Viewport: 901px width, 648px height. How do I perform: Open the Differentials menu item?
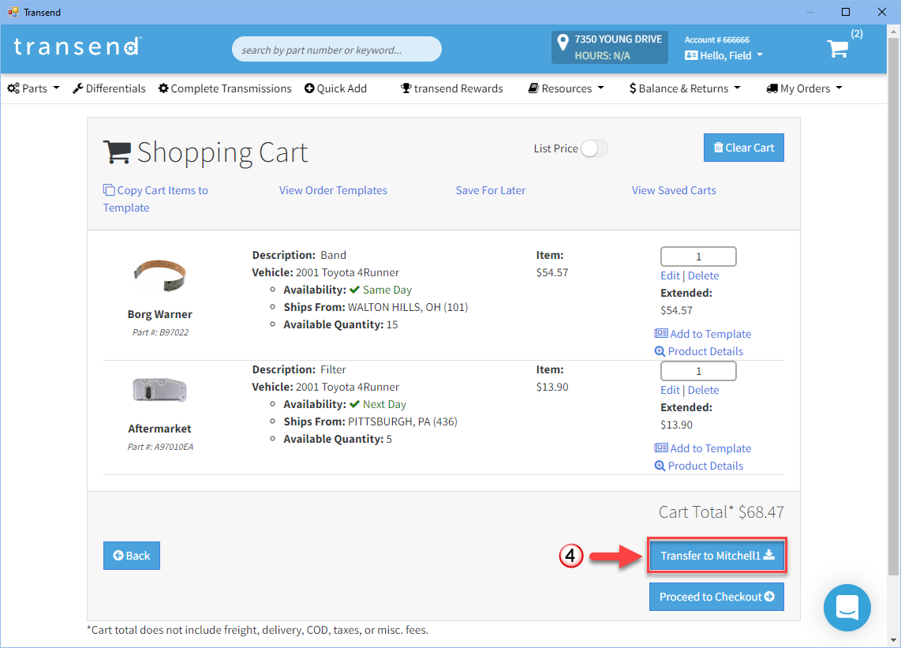tap(109, 88)
